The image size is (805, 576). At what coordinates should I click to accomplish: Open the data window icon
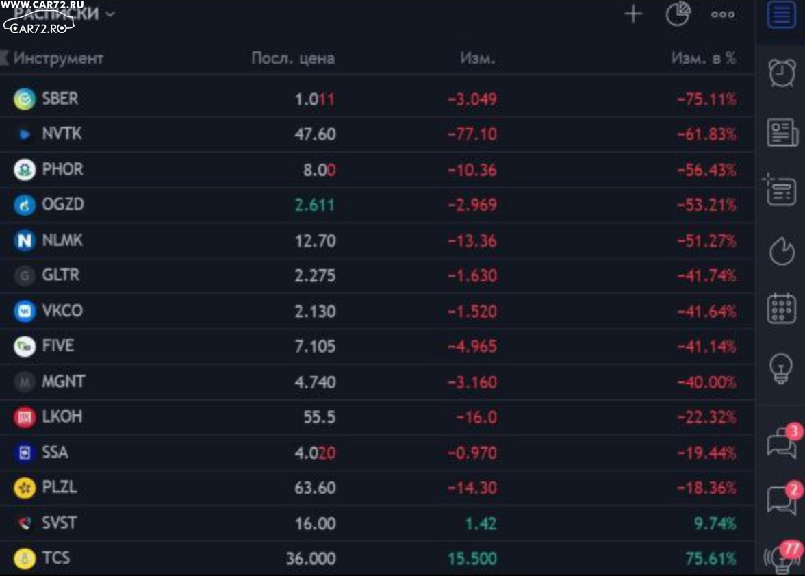pyautogui.click(x=780, y=190)
